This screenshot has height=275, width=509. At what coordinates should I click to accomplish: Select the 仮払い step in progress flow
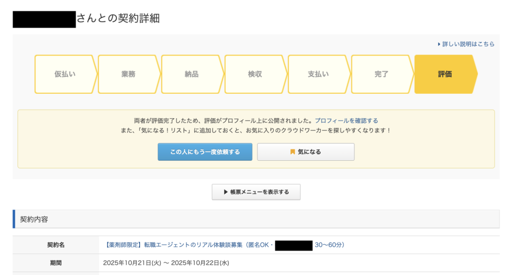coord(65,74)
